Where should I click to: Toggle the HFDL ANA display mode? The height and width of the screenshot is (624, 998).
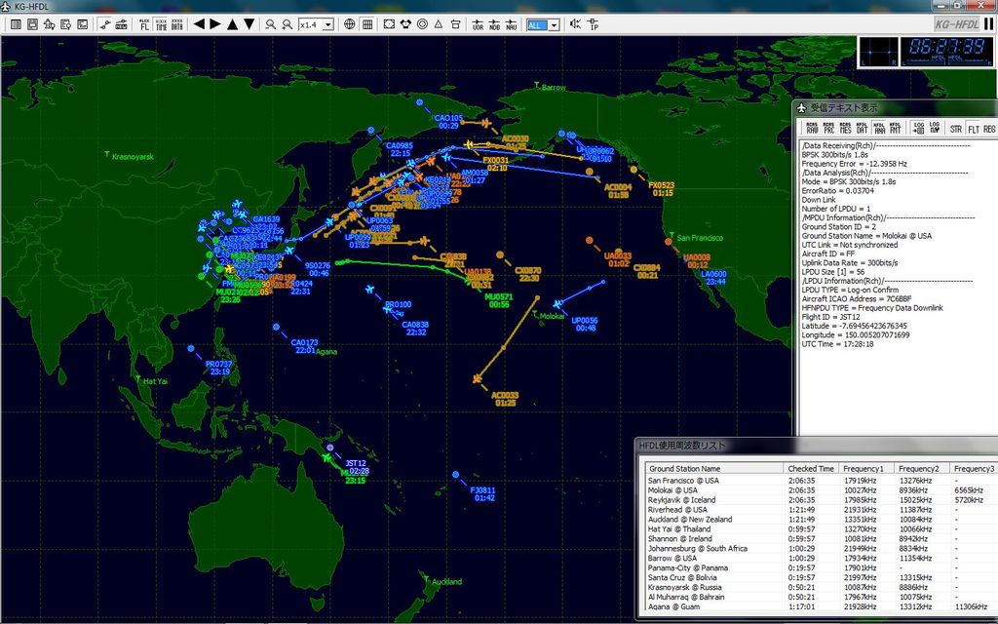[879, 128]
